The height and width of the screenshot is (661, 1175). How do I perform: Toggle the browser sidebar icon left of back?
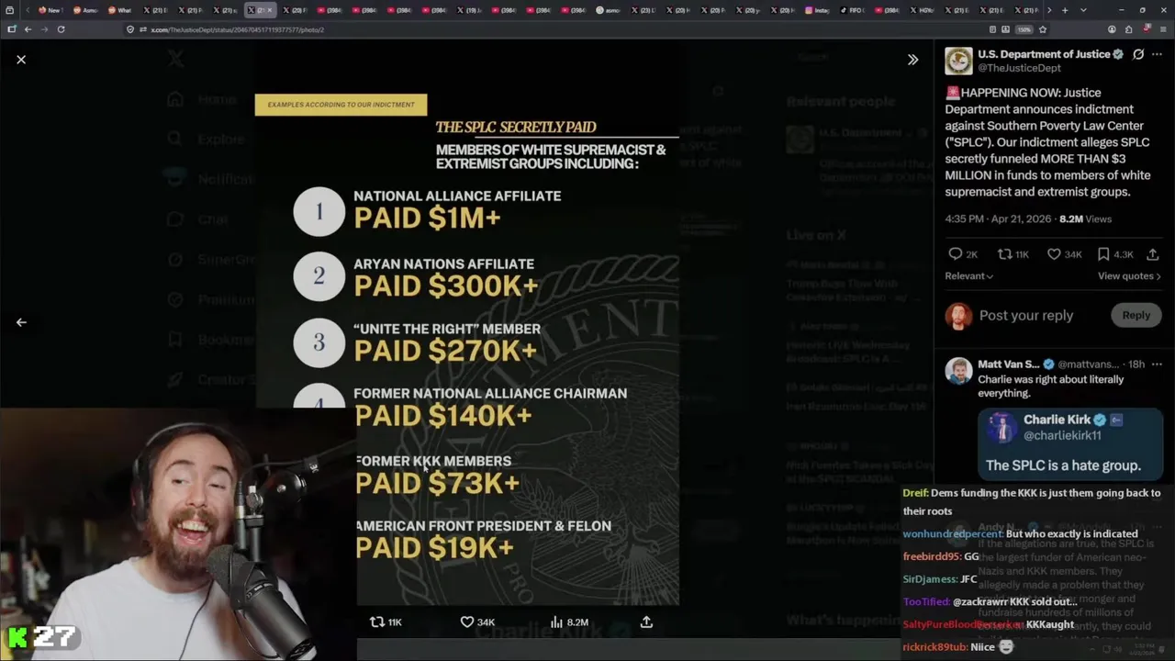(x=11, y=29)
